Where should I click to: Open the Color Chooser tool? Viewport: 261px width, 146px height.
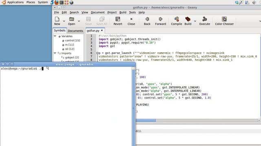coord(224,19)
